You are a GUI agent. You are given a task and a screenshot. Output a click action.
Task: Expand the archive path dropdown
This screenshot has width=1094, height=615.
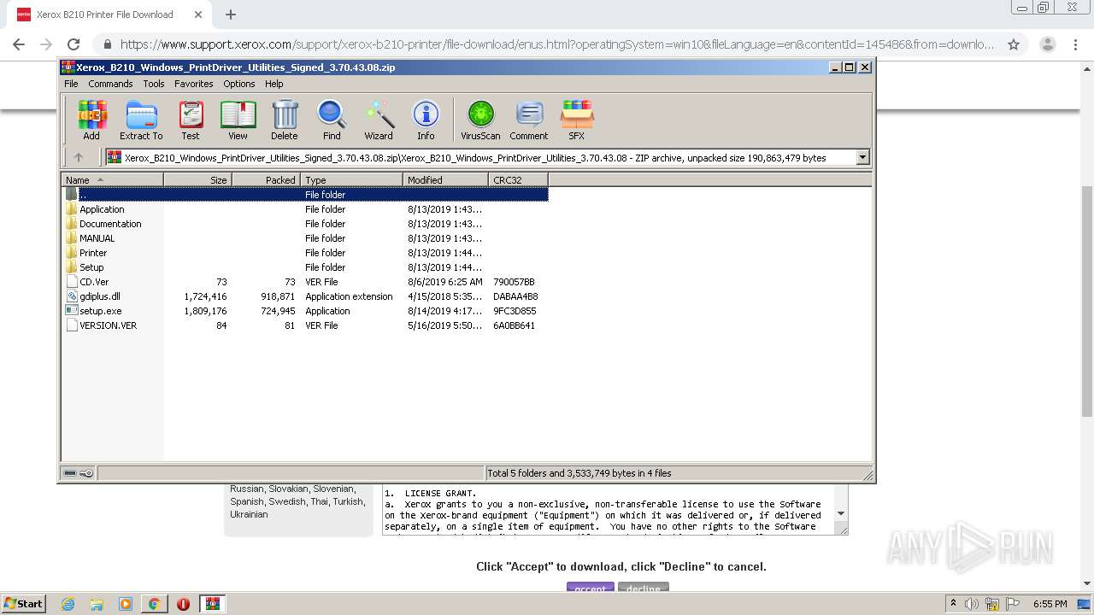point(862,157)
